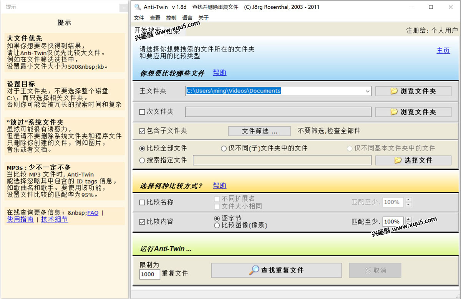
Task: Decrease 比较内容 match percentage with down arrow
Action: [x=408, y=224]
